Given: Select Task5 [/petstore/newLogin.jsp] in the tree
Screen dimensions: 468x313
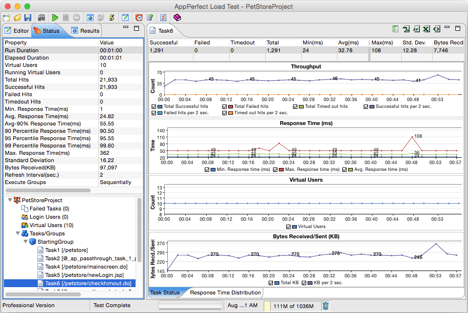Looking at the screenshot, I should tap(84, 275).
